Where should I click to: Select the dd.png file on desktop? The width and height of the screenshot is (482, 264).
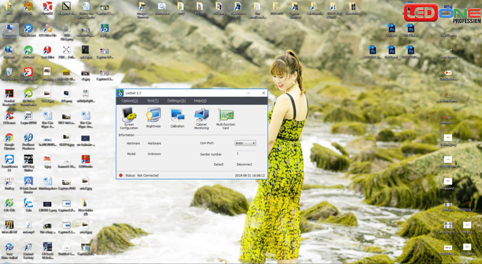coord(467,227)
